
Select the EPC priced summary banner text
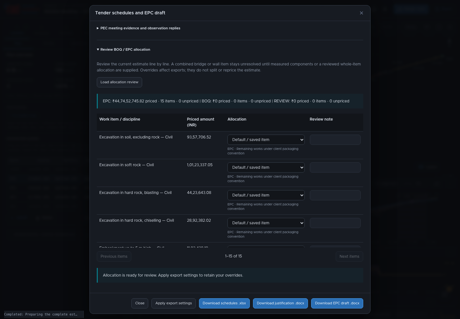point(226,101)
